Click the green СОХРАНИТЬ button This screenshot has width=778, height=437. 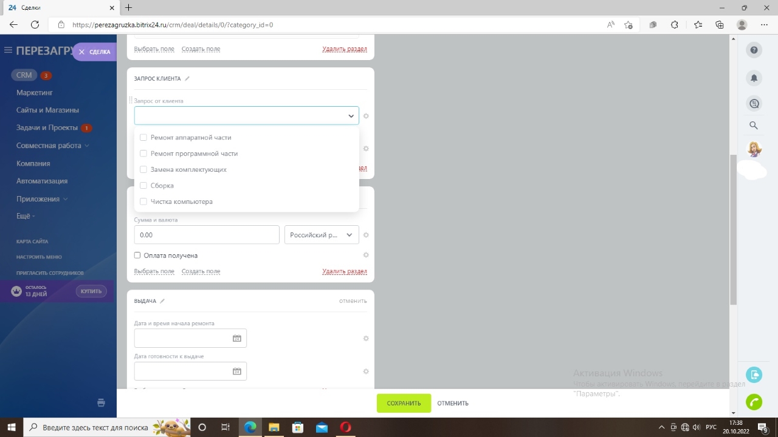coord(404,403)
